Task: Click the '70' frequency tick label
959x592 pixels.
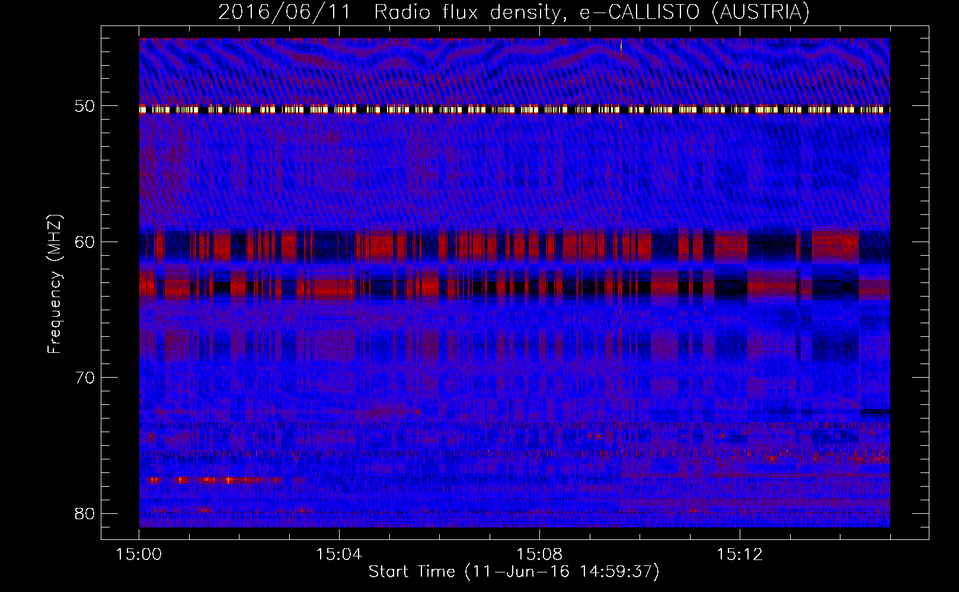Action: pos(85,377)
